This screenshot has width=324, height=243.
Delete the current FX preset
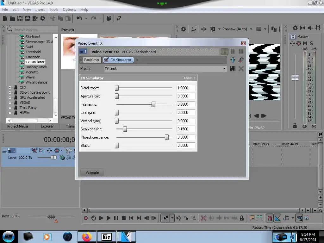click(241, 69)
